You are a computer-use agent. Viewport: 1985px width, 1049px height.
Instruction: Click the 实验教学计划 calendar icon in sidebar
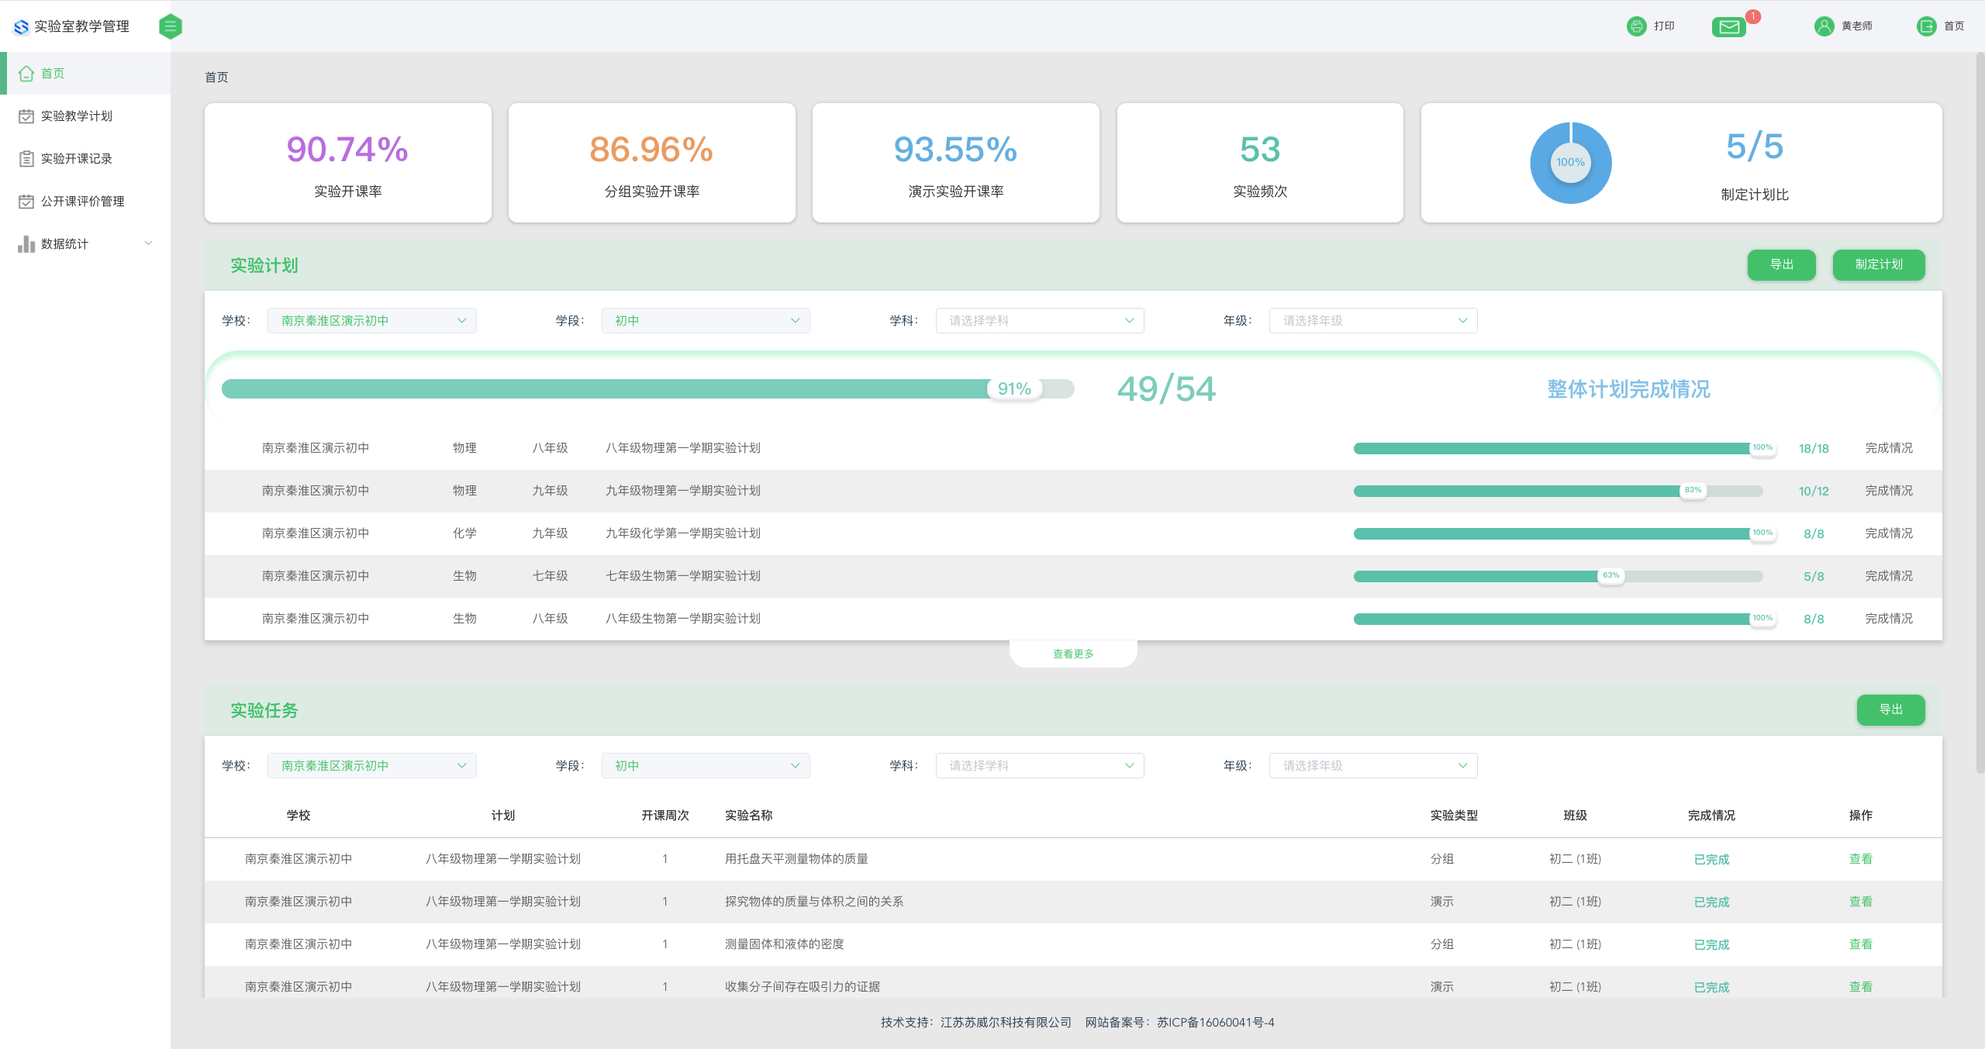[26, 116]
